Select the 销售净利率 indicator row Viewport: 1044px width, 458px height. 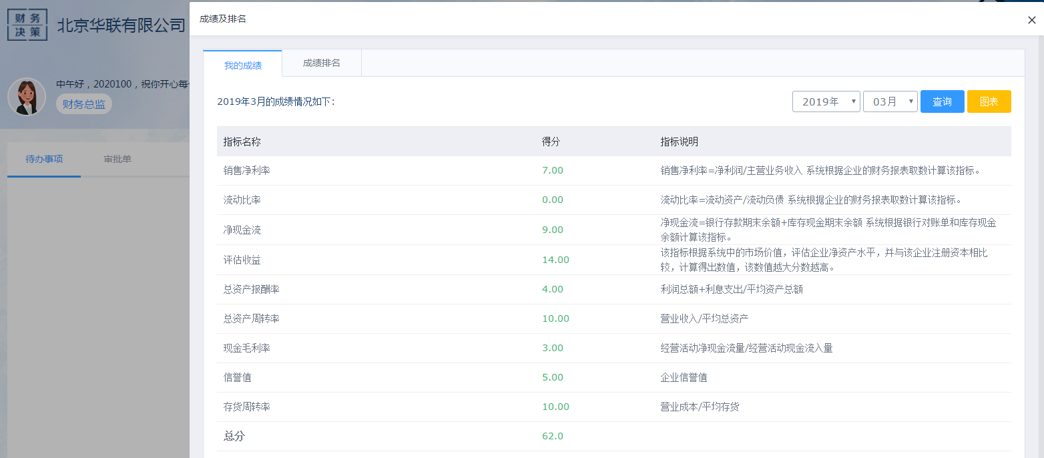click(247, 170)
